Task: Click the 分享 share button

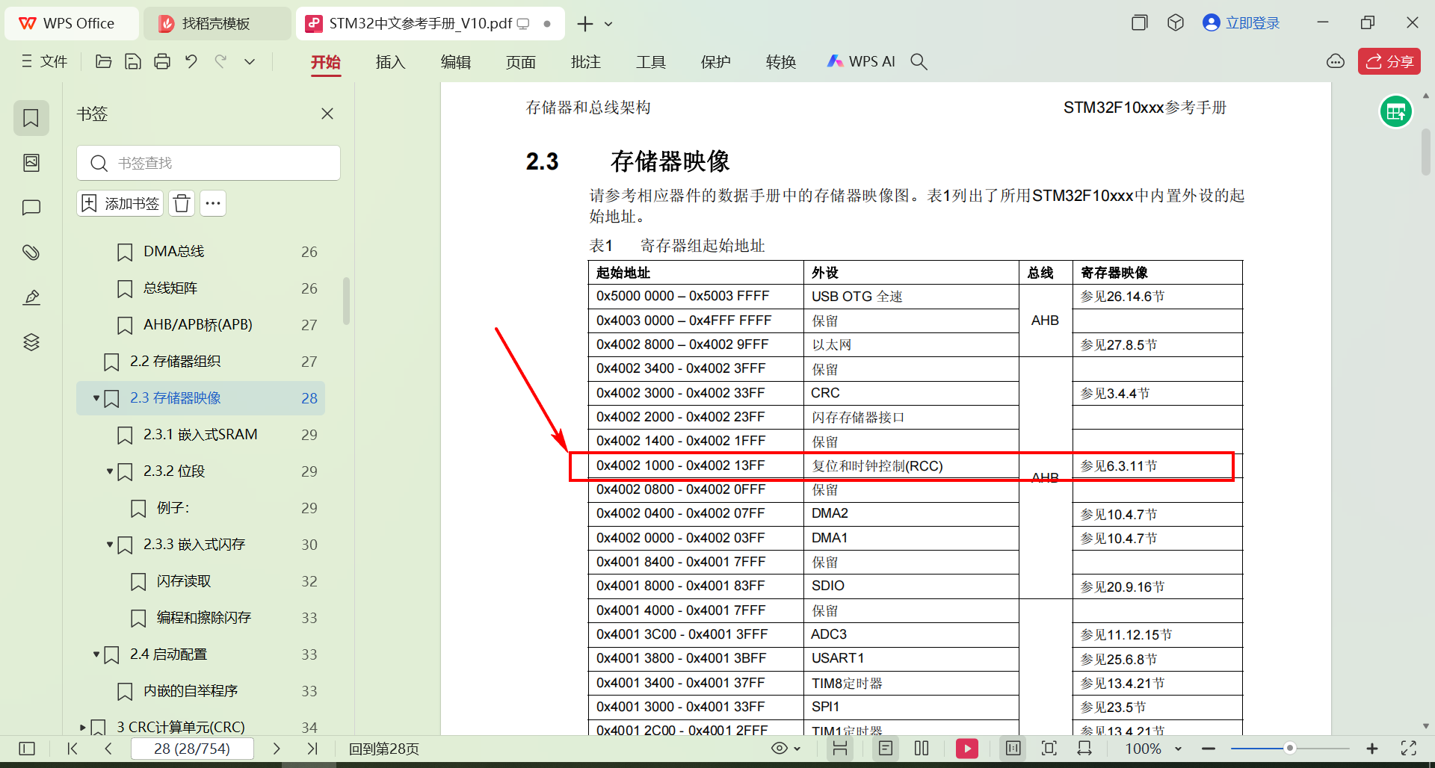Action: click(1389, 61)
